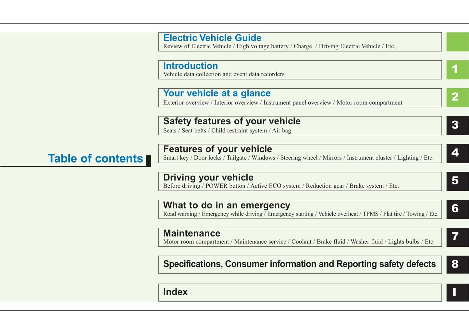Select black chapter tab number 6
The image size is (469, 333).
tap(457, 209)
